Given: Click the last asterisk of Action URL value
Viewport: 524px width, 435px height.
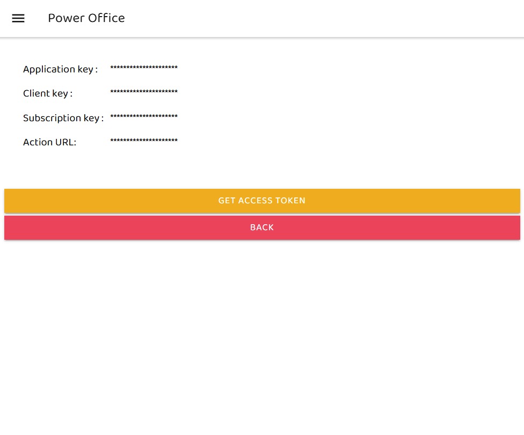Looking at the screenshot, I should point(176,141).
